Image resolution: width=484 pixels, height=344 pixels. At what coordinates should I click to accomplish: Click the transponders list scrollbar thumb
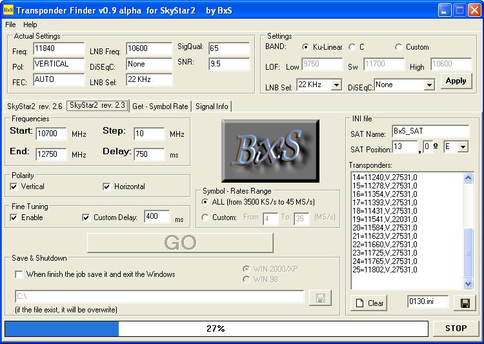(x=469, y=252)
